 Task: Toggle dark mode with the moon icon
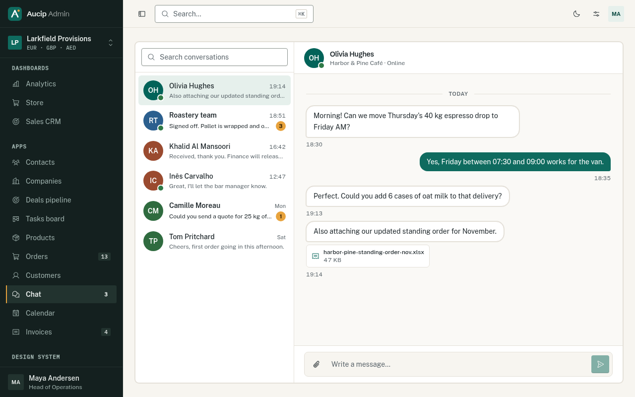pos(576,14)
